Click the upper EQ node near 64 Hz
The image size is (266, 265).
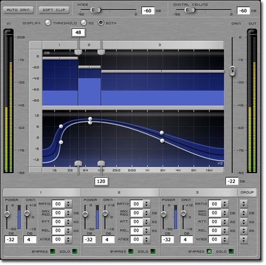90,119
